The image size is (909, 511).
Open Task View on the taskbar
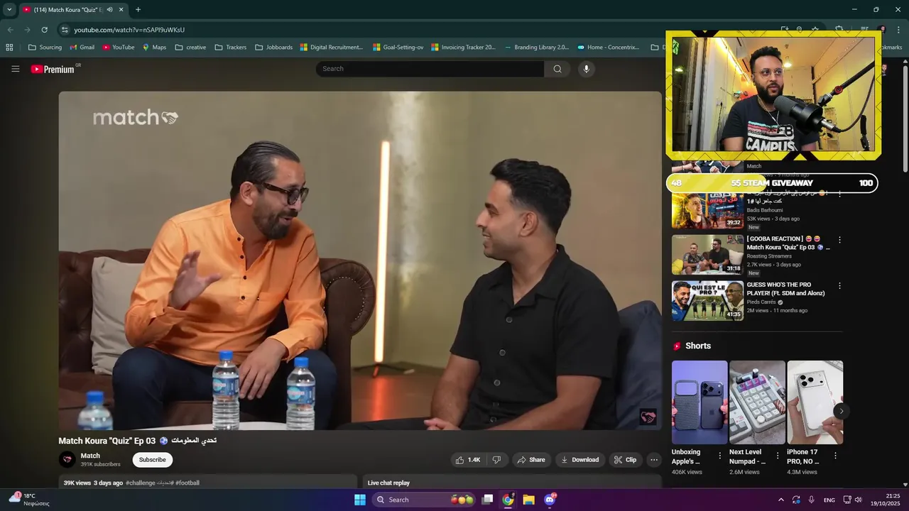pyautogui.click(x=487, y=500)
